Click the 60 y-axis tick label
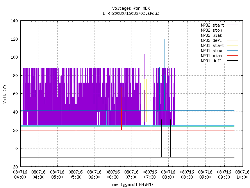This screenshot has width=250, height=188. 15,94
